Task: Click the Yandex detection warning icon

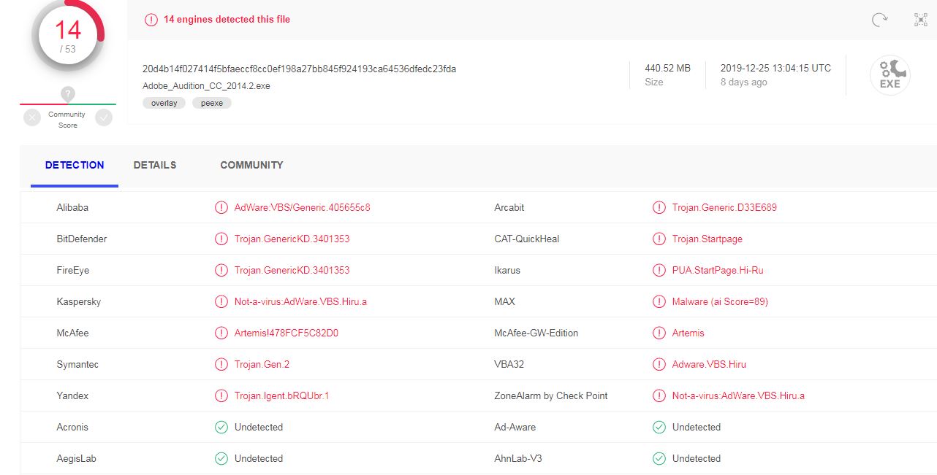Action: click(x=221, y=395)
